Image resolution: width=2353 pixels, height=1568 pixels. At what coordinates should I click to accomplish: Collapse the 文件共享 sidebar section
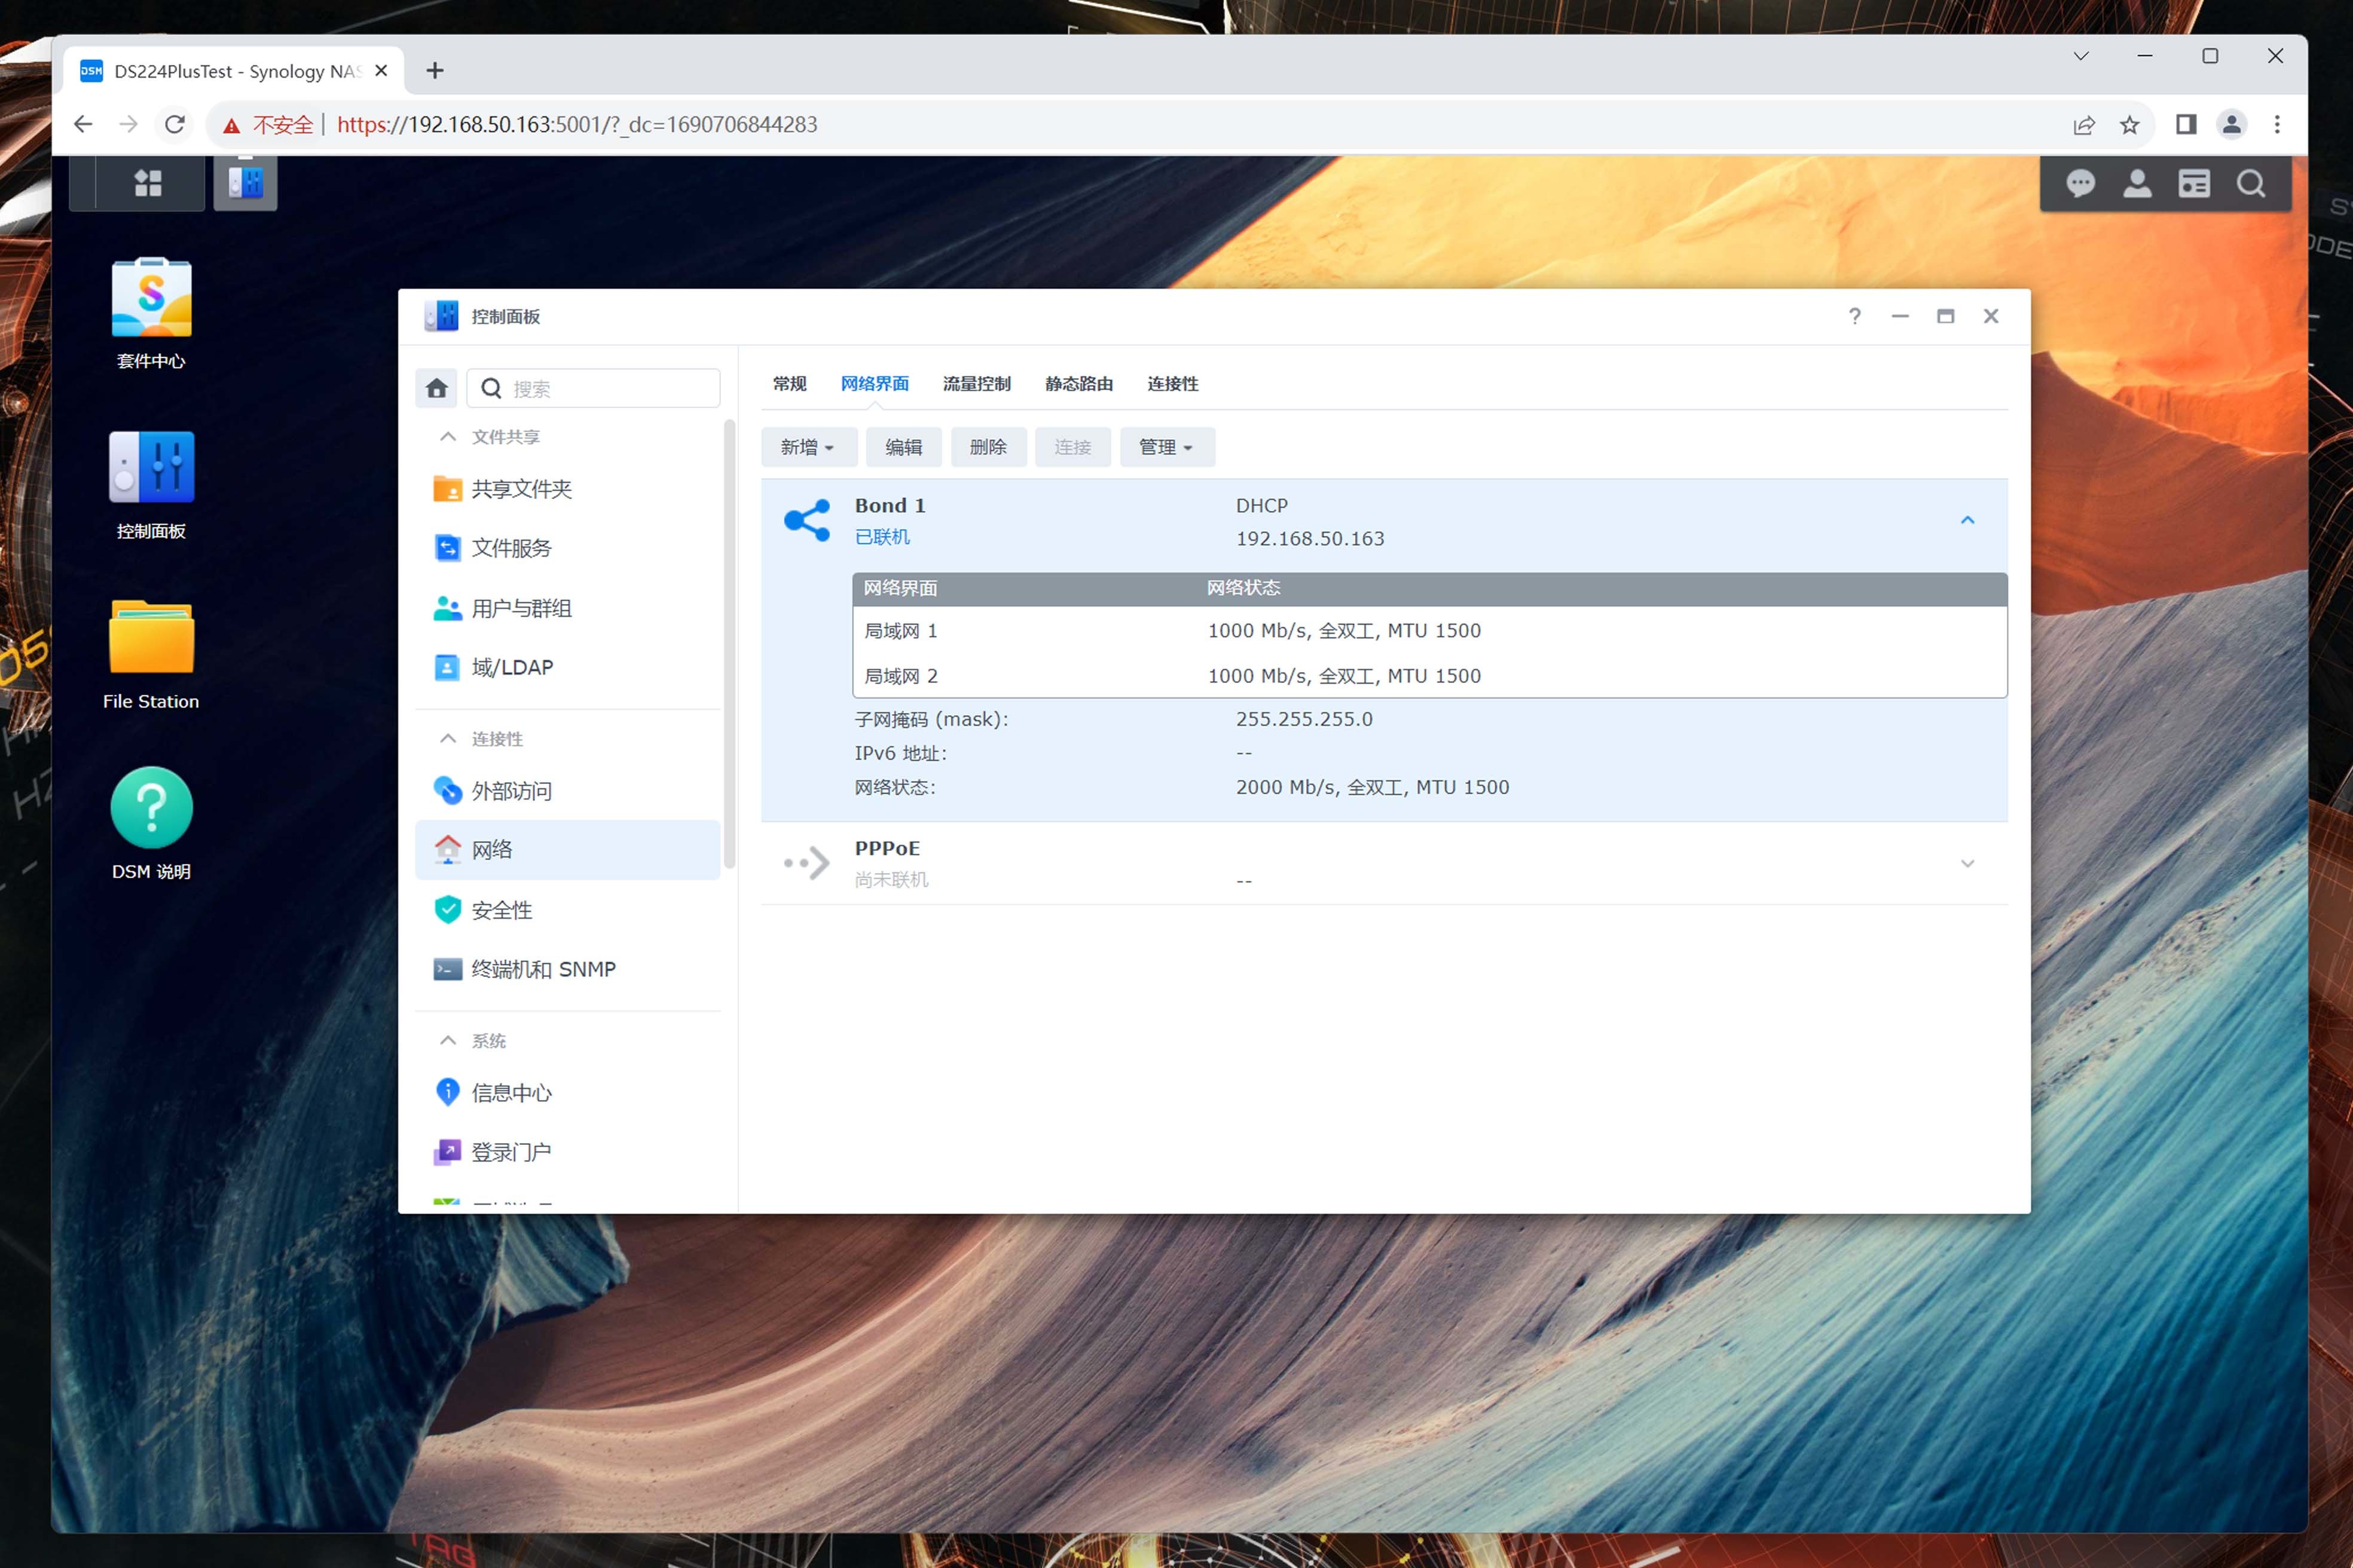pos(448,437)
